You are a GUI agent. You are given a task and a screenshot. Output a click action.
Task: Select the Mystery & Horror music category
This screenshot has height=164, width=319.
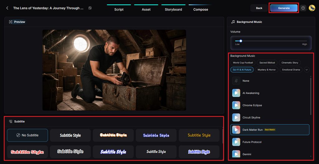267,70
